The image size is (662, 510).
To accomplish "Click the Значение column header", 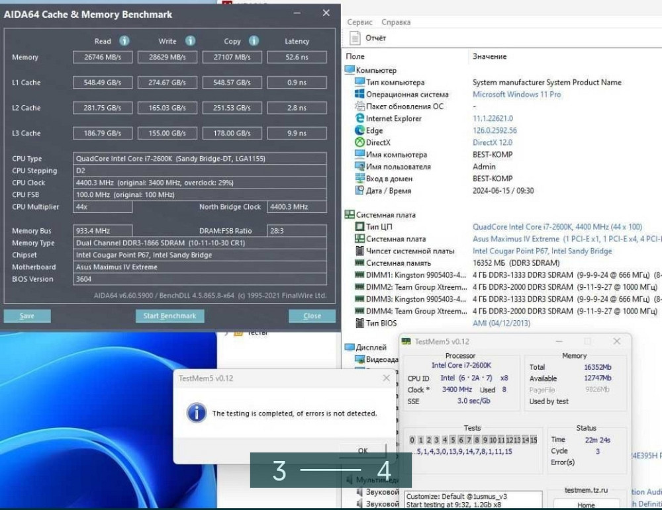I will 489,57.
